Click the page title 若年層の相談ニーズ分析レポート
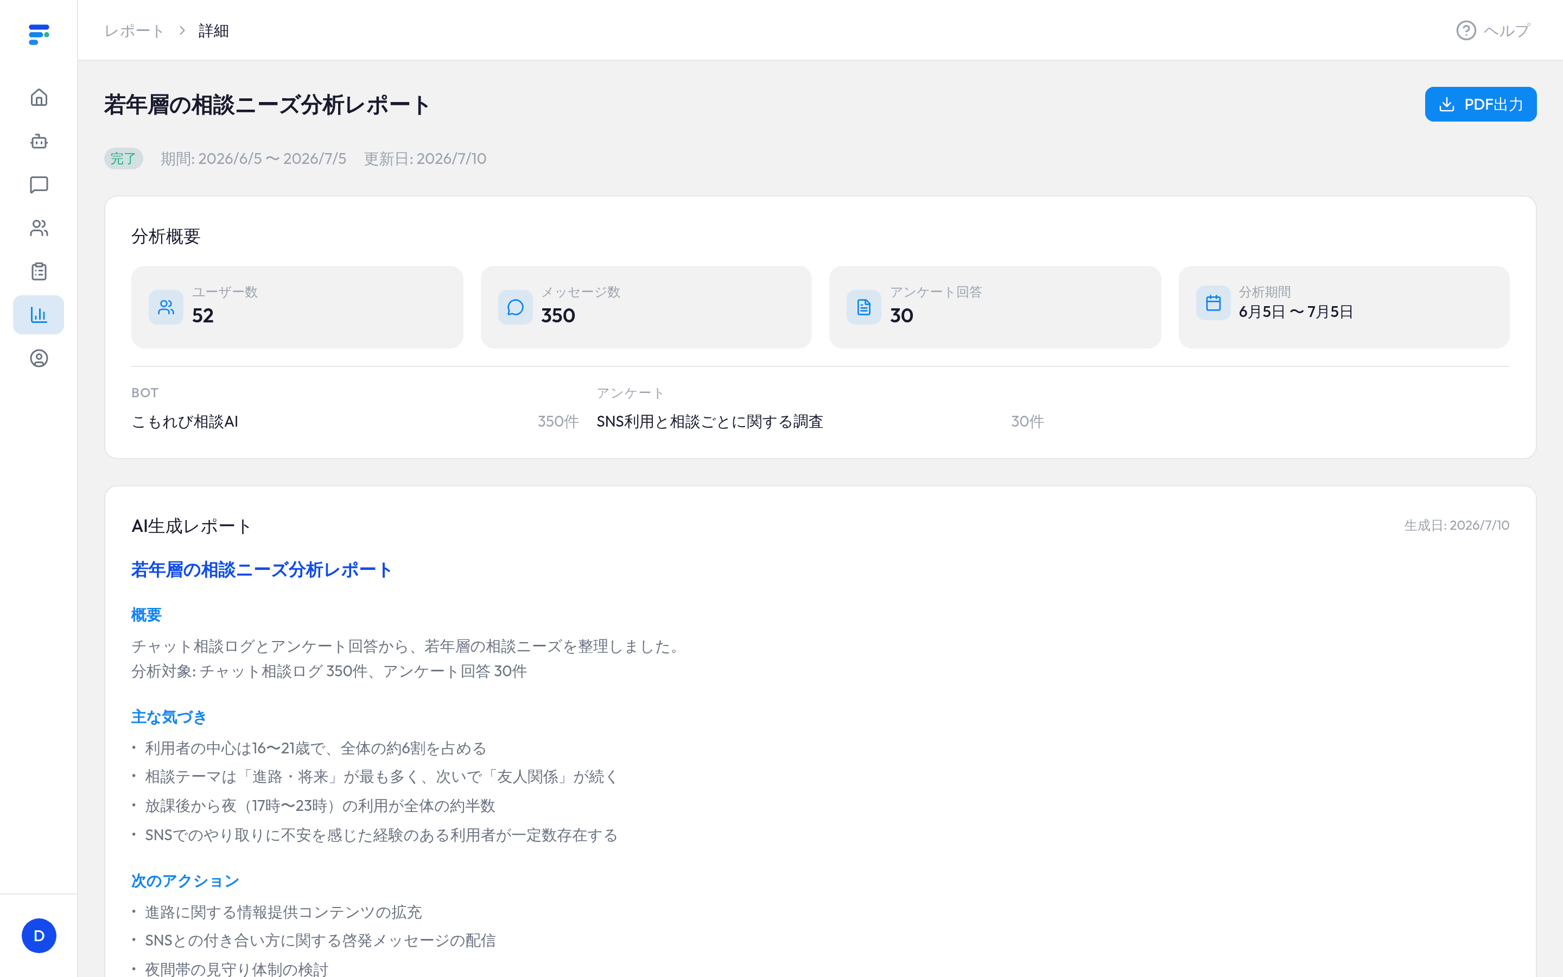 pos(267,105)
